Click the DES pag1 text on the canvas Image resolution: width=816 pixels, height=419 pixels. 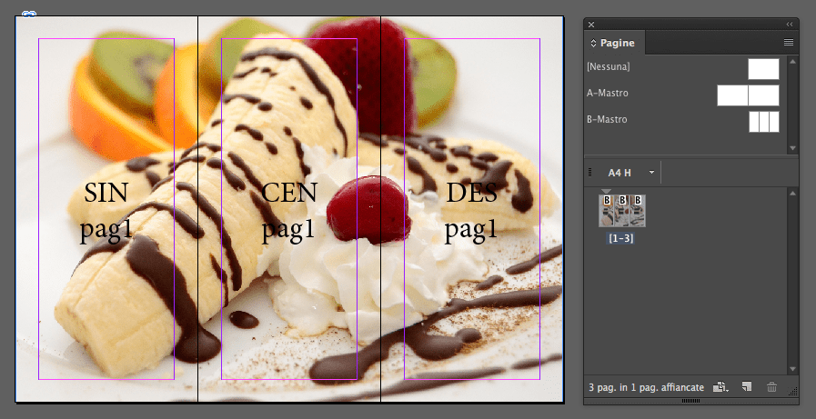[471, 211]
